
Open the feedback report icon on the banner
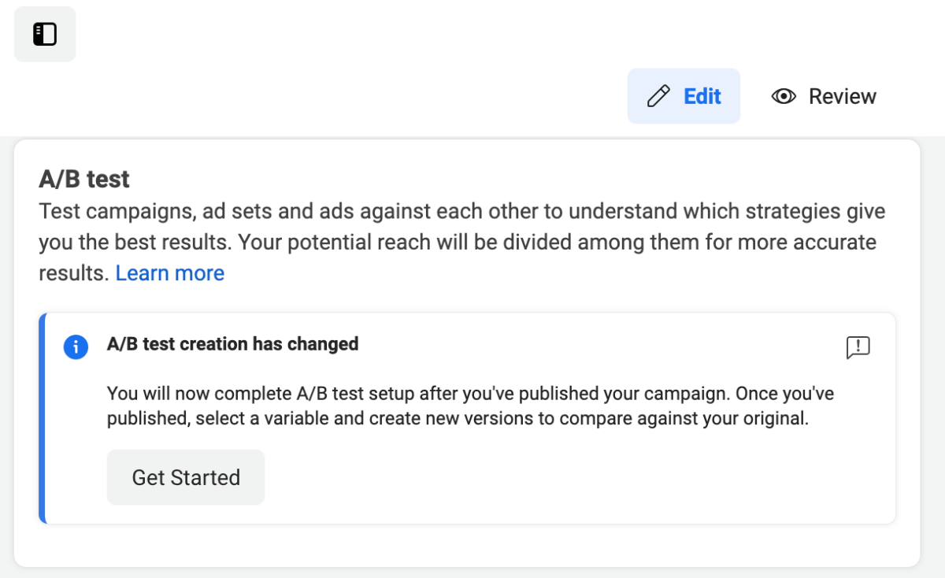tap(858, 346)
